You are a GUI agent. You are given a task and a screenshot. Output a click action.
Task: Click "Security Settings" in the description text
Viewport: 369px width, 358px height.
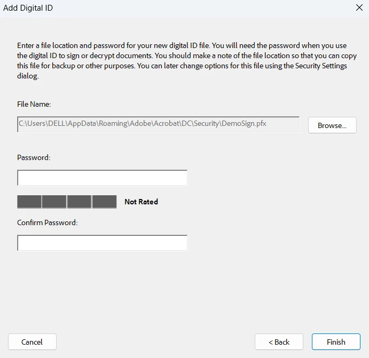[321, 66]
